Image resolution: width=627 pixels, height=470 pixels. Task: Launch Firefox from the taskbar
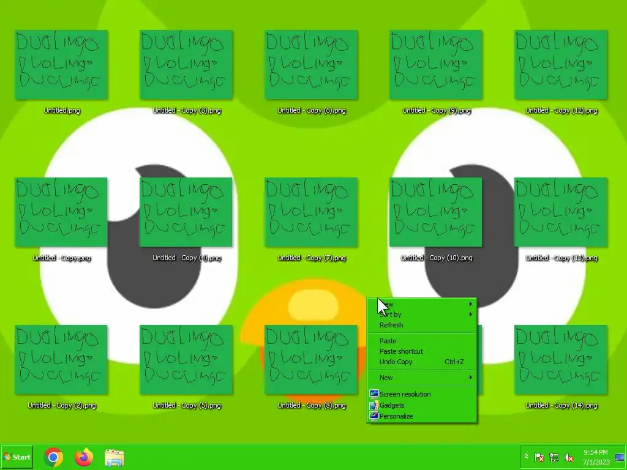click(x=84, y=457)
